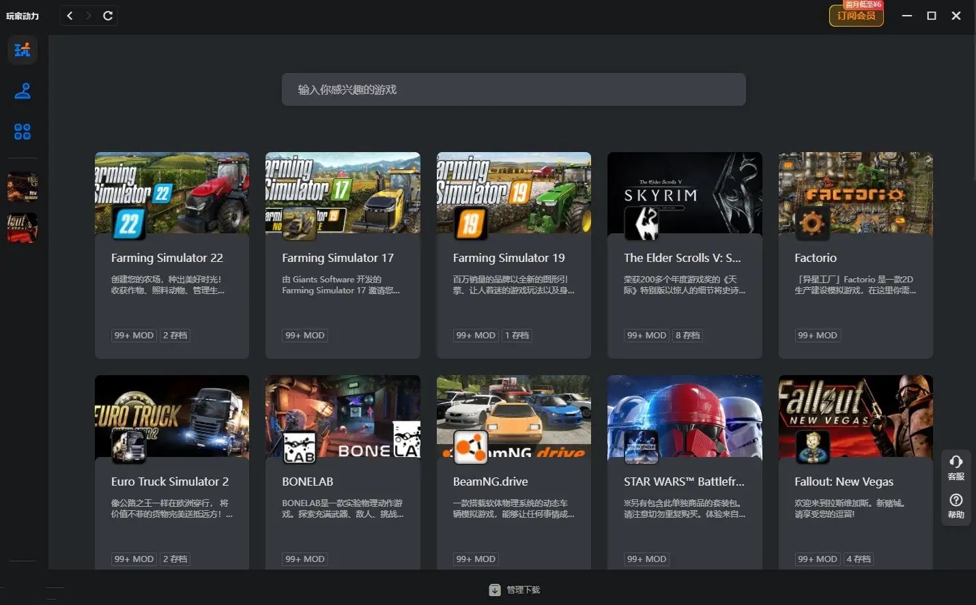Viewport: 976px width, 605px height.
Task: Open the user profile sidebar icon
Action: [23, 91]
